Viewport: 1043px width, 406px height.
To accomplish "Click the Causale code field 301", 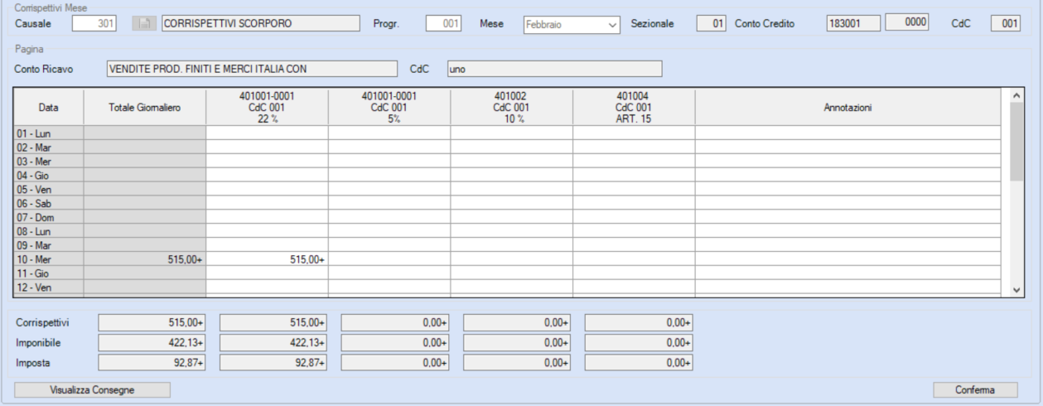I will point(94,24).
